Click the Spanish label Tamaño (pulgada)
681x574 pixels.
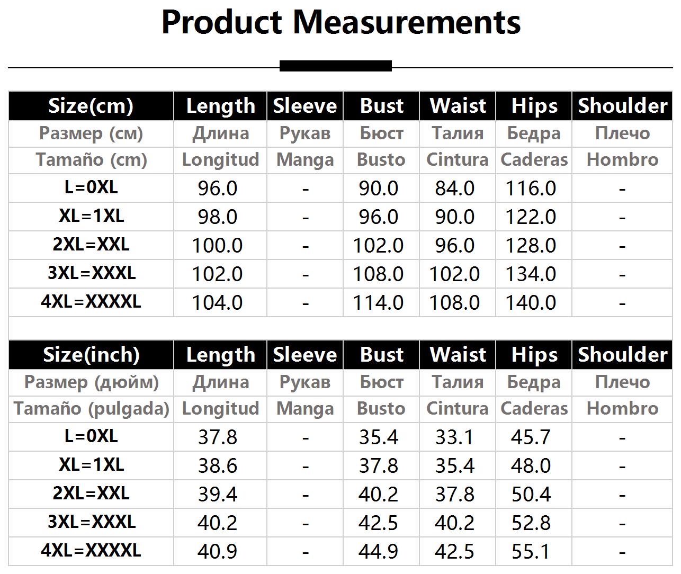pyautogui.click(x=91, y=409)
